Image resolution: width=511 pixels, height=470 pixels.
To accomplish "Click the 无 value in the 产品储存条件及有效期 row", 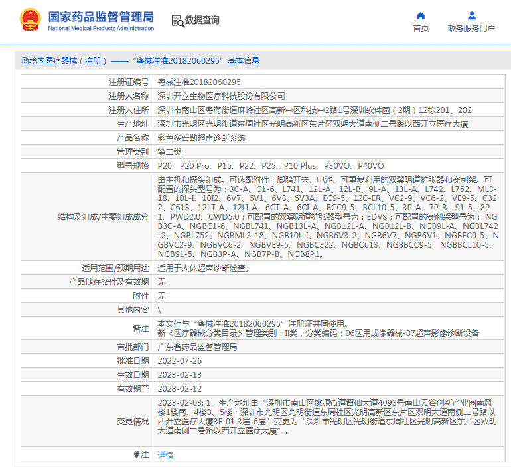I will (162, 282).
